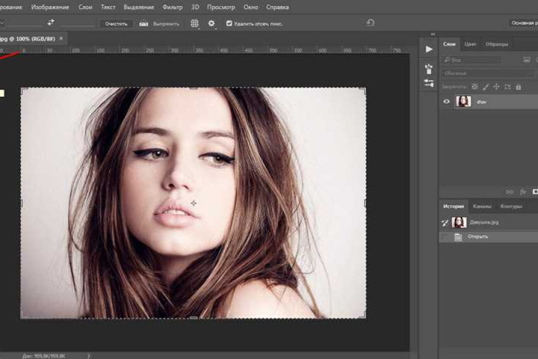
Task: Click the swap width and height arrows
Action: tap(51, 23)
